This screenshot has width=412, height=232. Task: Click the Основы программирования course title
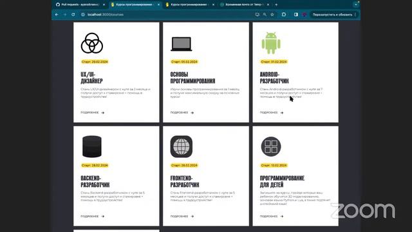(192, 78)
